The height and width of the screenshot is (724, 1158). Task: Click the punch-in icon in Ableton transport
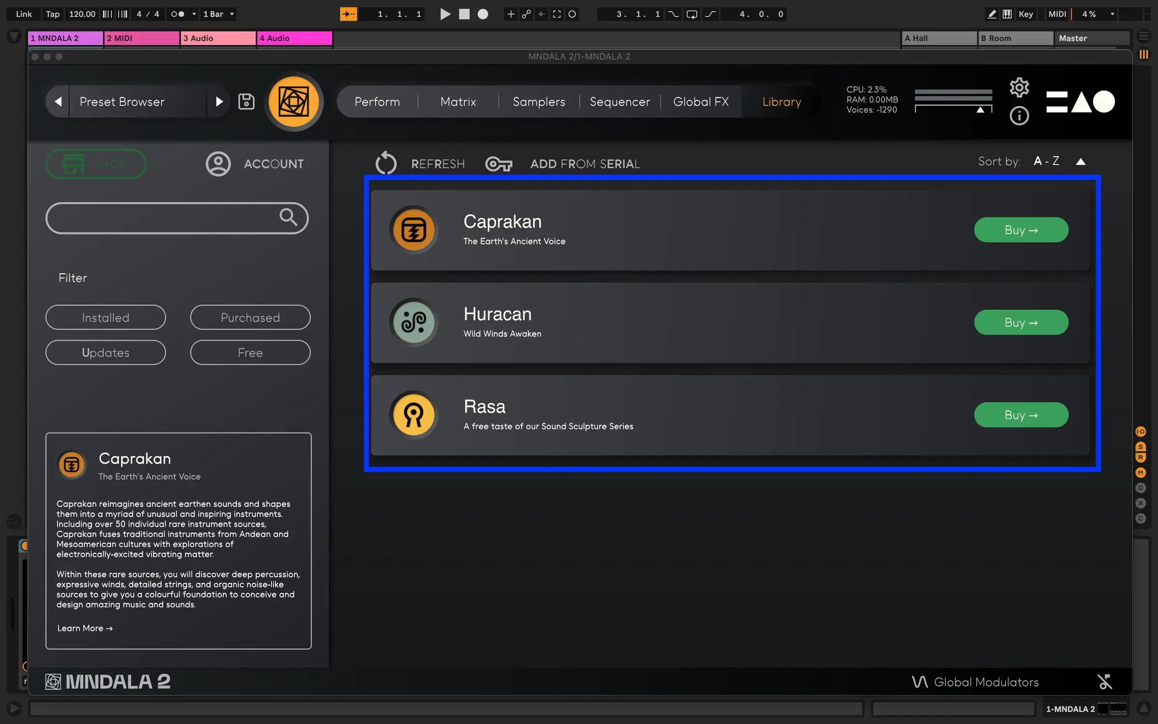[673, 14]
